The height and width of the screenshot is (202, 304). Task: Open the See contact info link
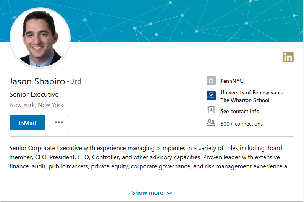point(239,111)
